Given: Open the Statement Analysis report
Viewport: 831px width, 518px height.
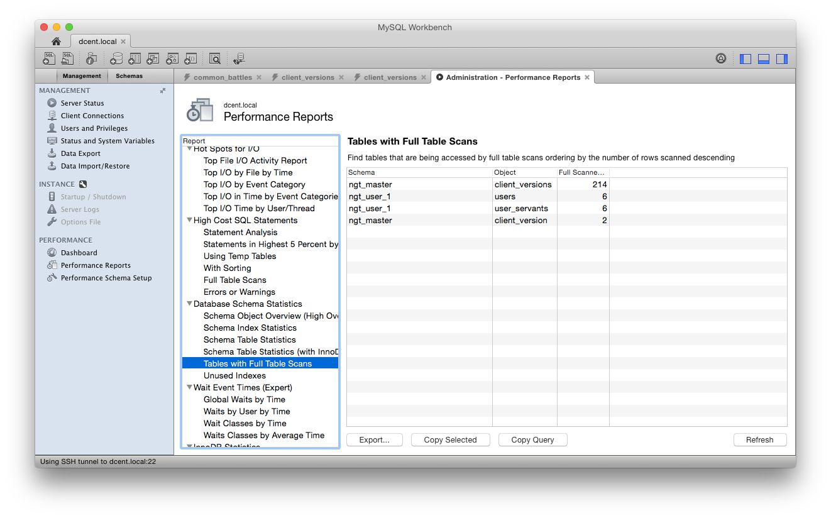Looking at the screenshot, I should [240, 232].
